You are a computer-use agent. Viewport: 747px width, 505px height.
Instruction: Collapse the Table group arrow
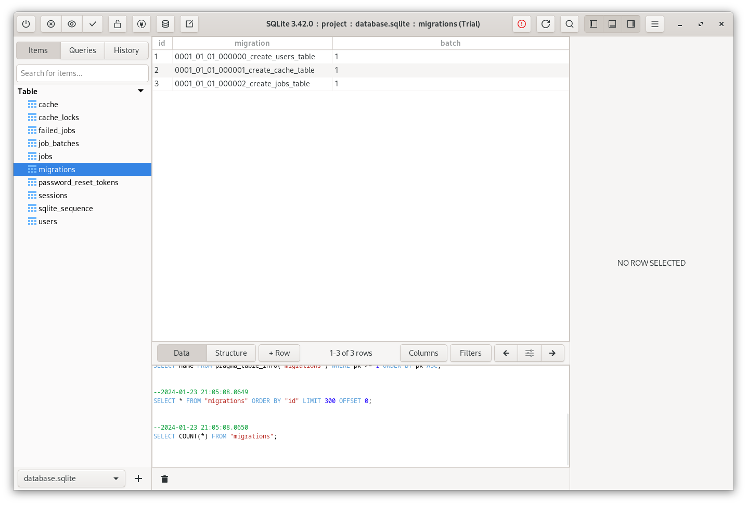[x=140, y=91]
